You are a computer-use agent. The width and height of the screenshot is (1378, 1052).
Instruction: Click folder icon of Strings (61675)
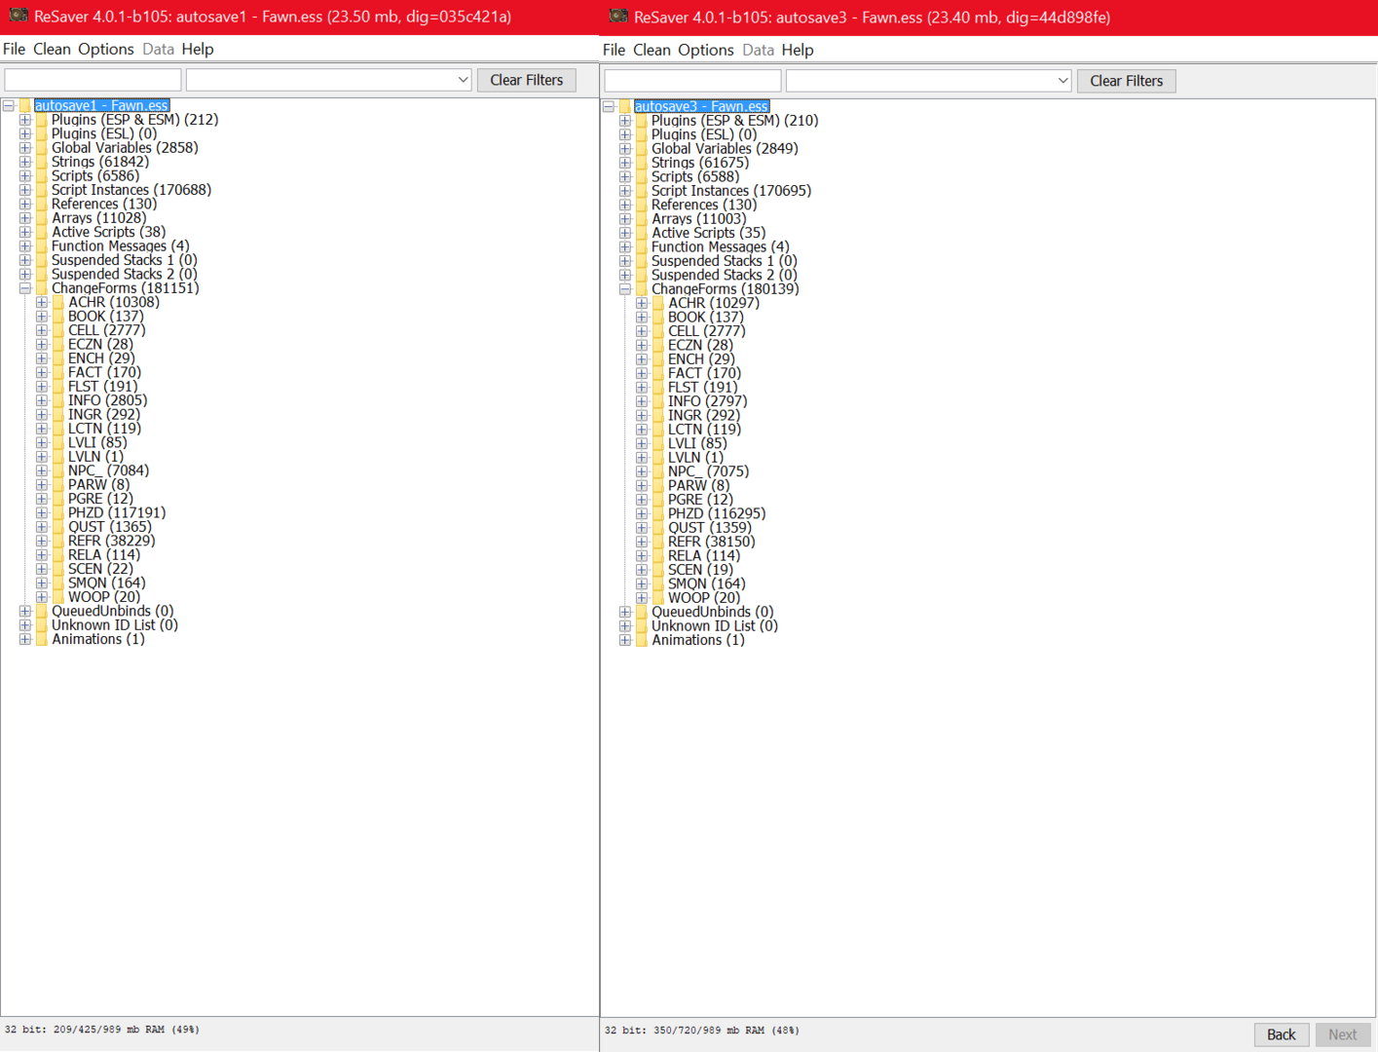click(x=642, y=163)
